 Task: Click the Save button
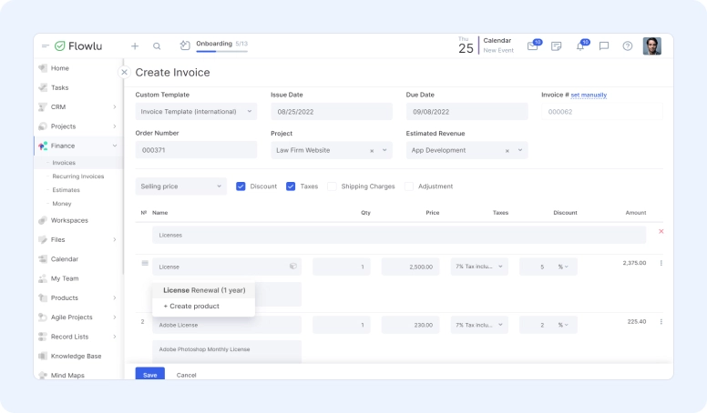click(149, 374)
